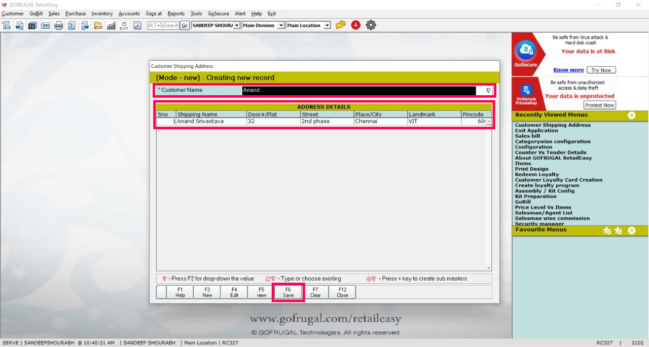Click the dark monitor toolbar icon
Viewport: 649px width, 347px height.
click(32, 25)
